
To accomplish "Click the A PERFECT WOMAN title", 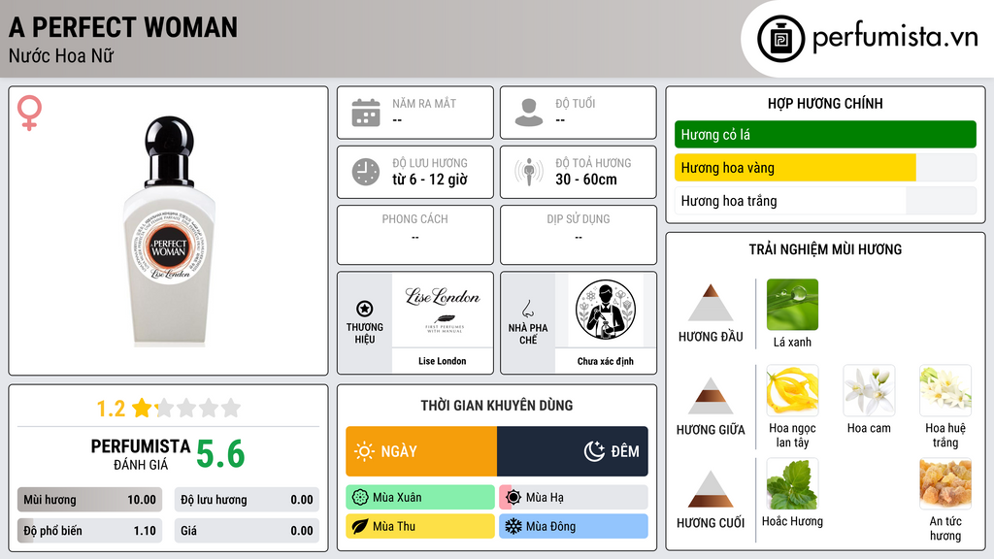I will coord(123,27).
